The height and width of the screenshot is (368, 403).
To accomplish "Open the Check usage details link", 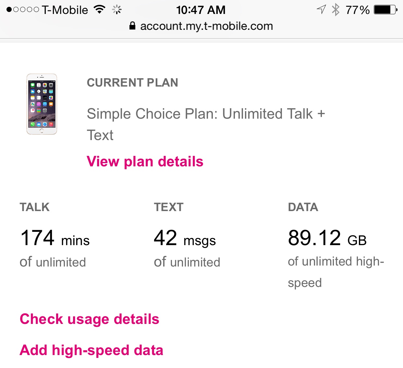I will pos(89,319).
